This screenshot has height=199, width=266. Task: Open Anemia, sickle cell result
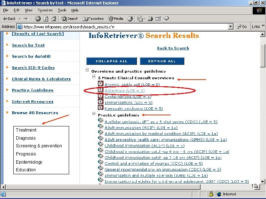[132, 84]
